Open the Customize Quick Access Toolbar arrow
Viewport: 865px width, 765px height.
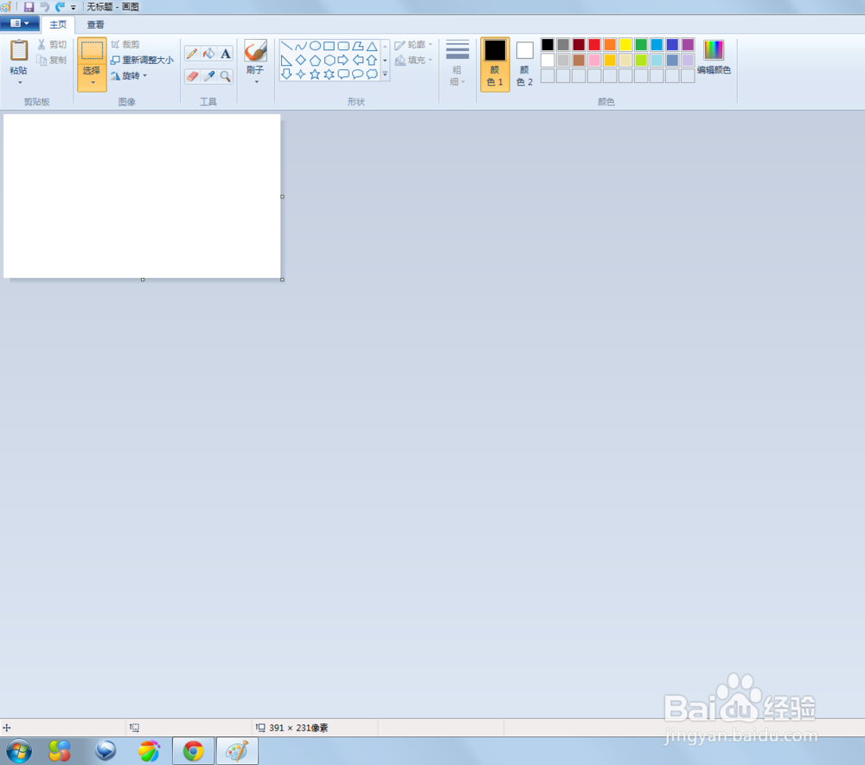point(74,8)
